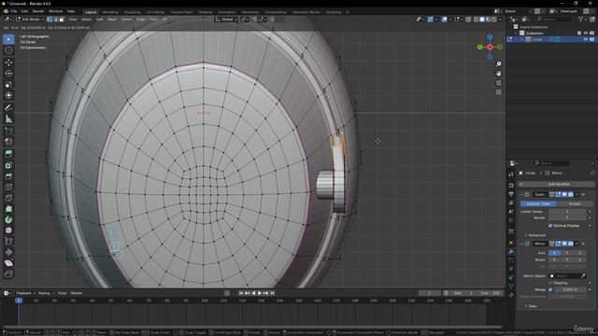Click the Levels Viewport value field
This screenshot has height=336, width=598.
pyautogui.click(x=568, y=212)
